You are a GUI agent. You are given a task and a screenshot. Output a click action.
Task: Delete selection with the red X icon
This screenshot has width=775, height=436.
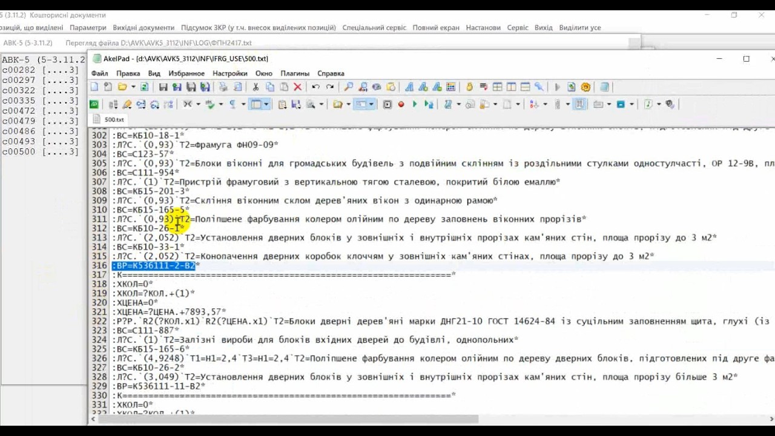click(297, 87)
